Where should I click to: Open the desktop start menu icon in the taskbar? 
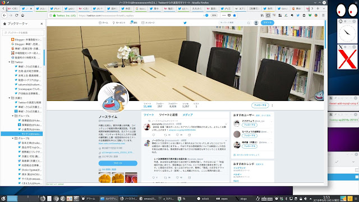point(3,199)
